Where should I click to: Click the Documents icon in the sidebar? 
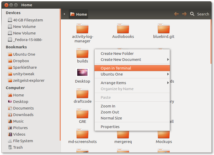(x=10, y=108)
